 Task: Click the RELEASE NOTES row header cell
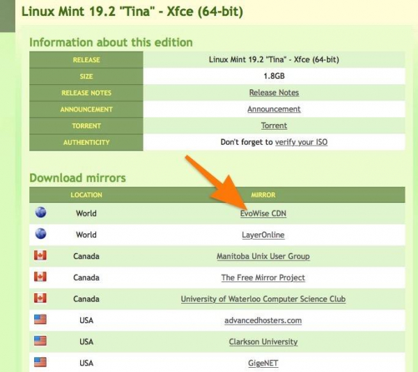coord(86,93)
